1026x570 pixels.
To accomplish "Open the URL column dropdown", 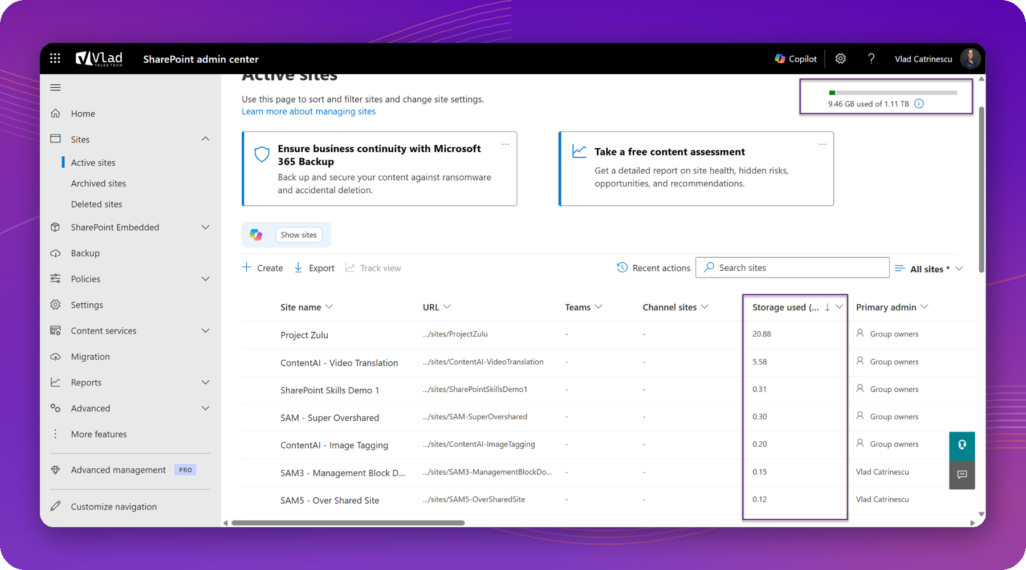I will tap(447, 307).
